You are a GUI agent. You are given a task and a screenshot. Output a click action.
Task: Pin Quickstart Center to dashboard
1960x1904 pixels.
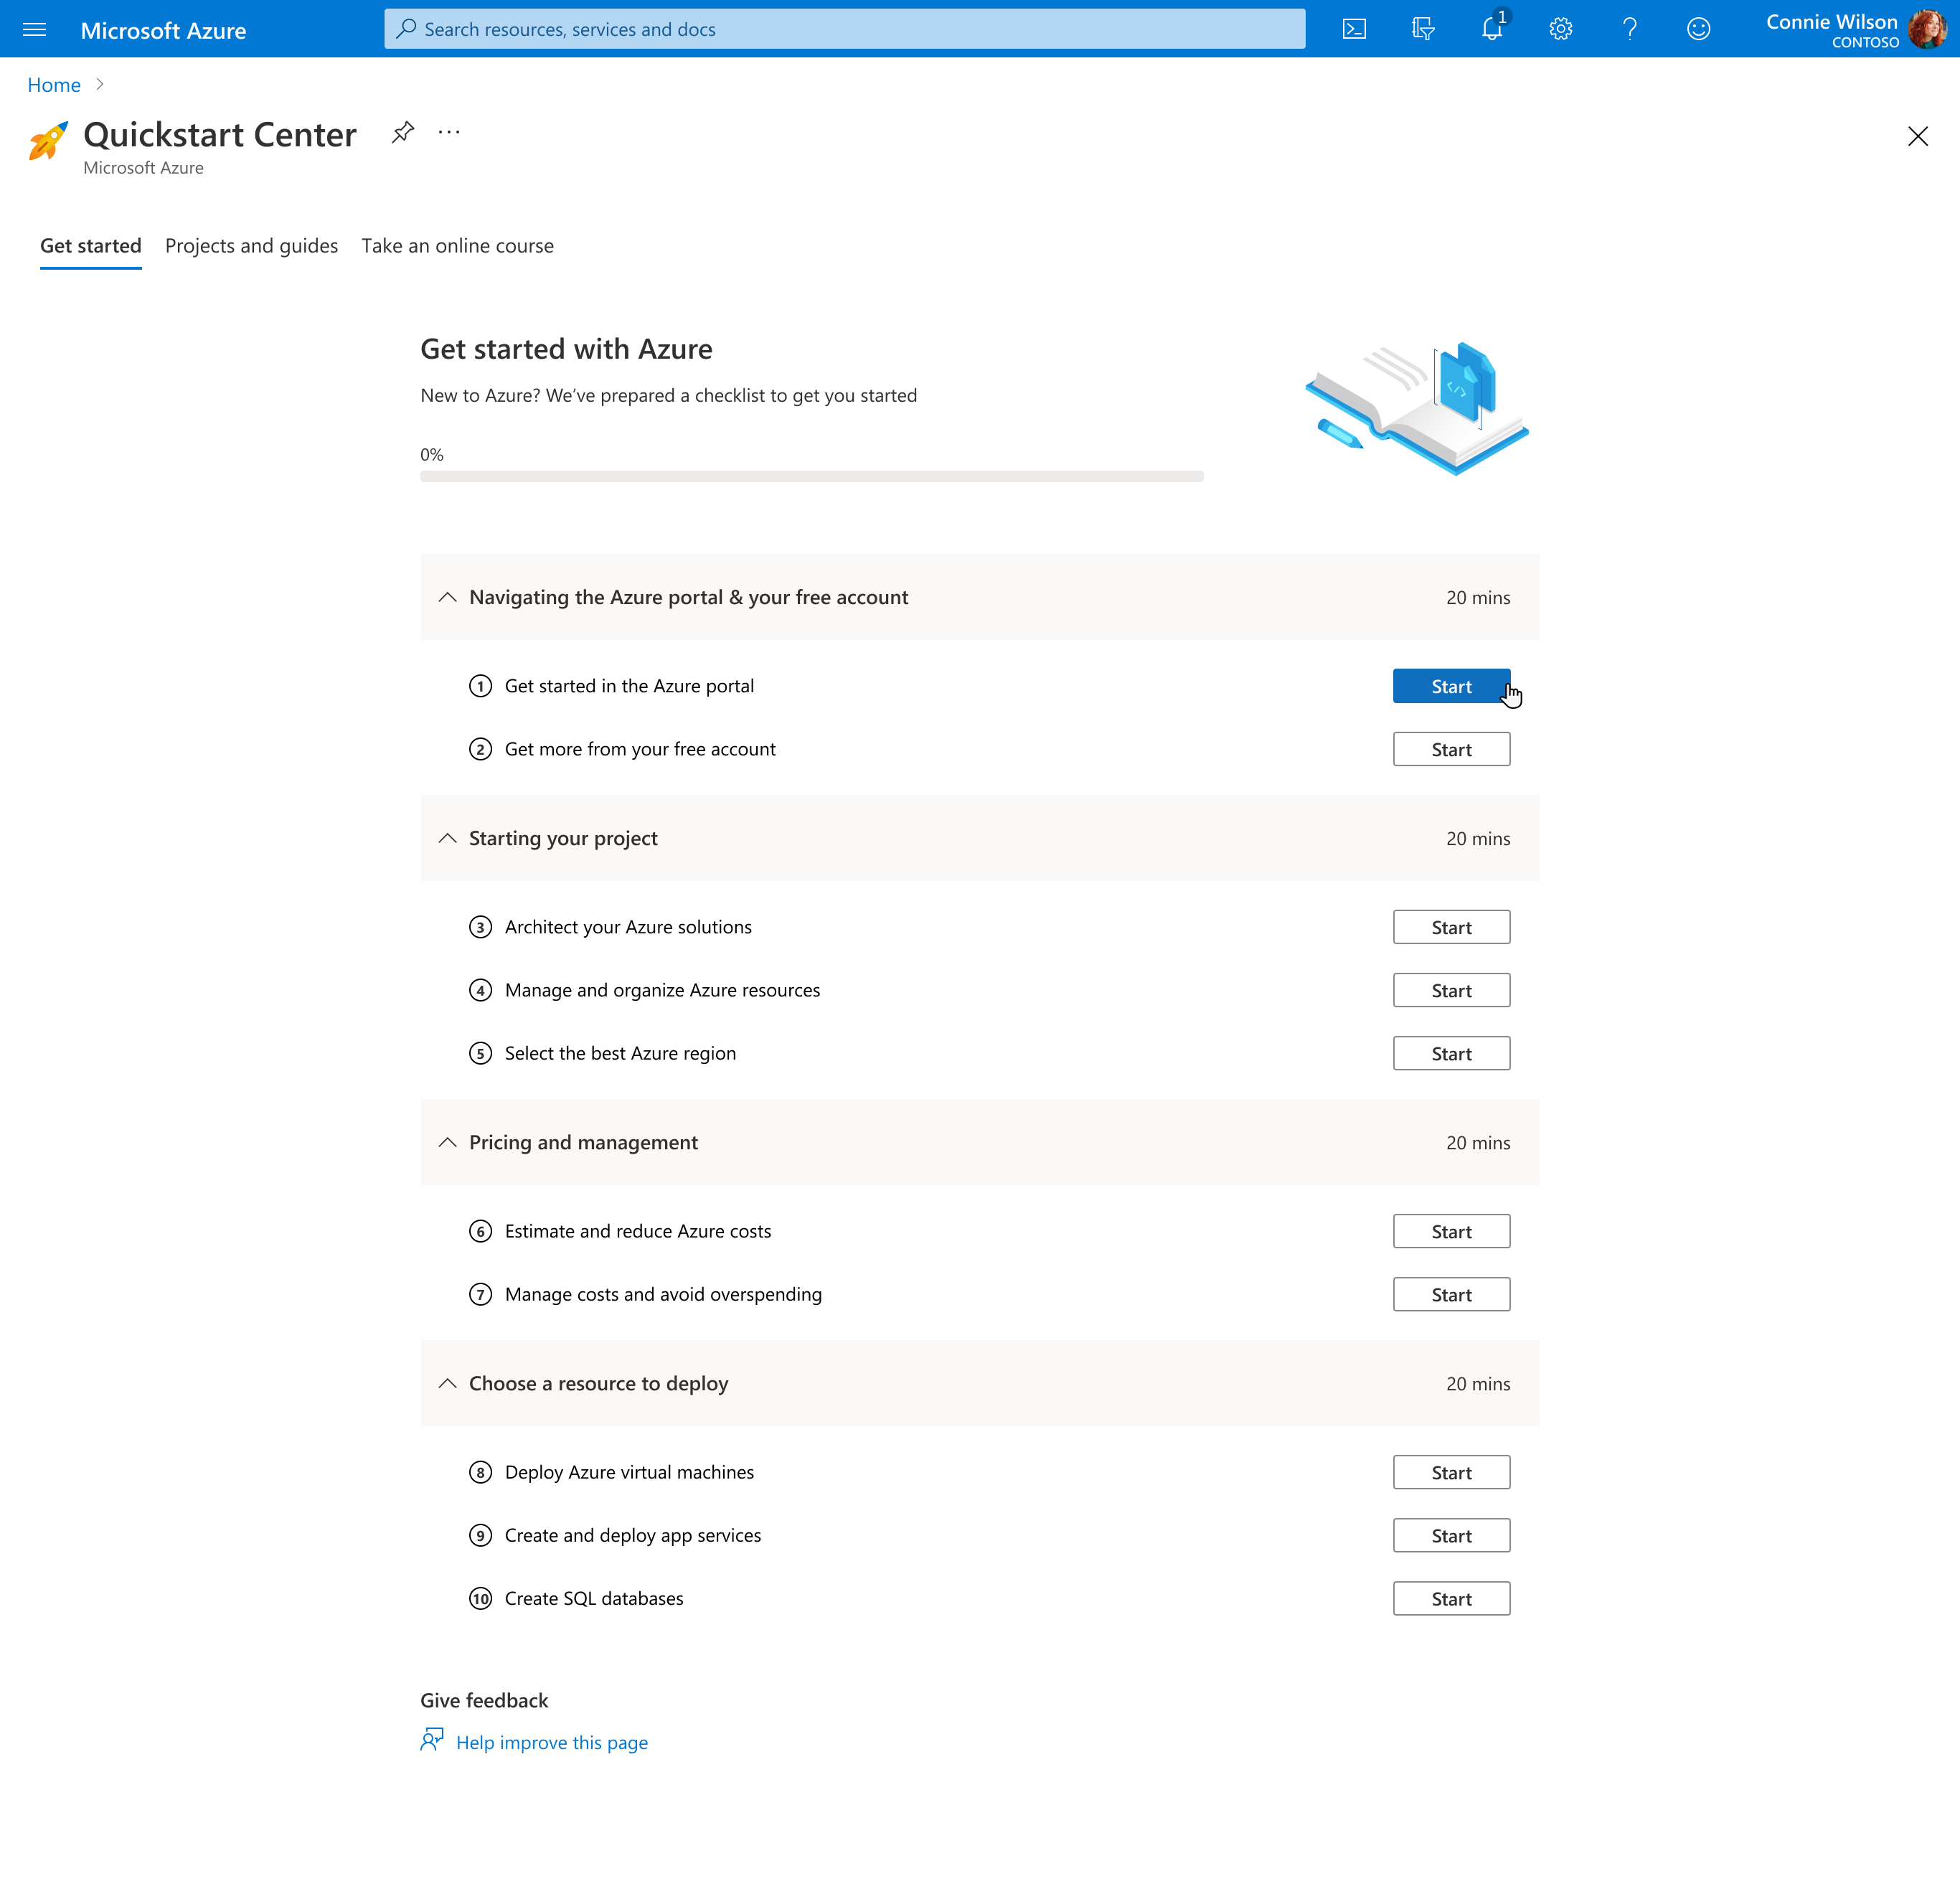click(403, 131)
